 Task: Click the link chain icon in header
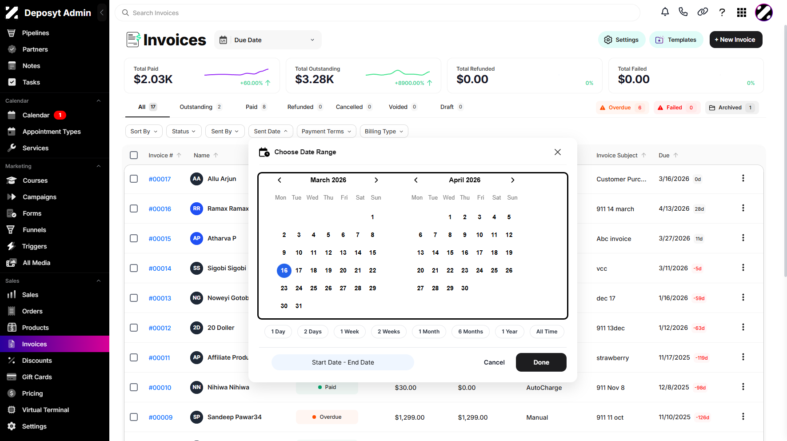703,12
